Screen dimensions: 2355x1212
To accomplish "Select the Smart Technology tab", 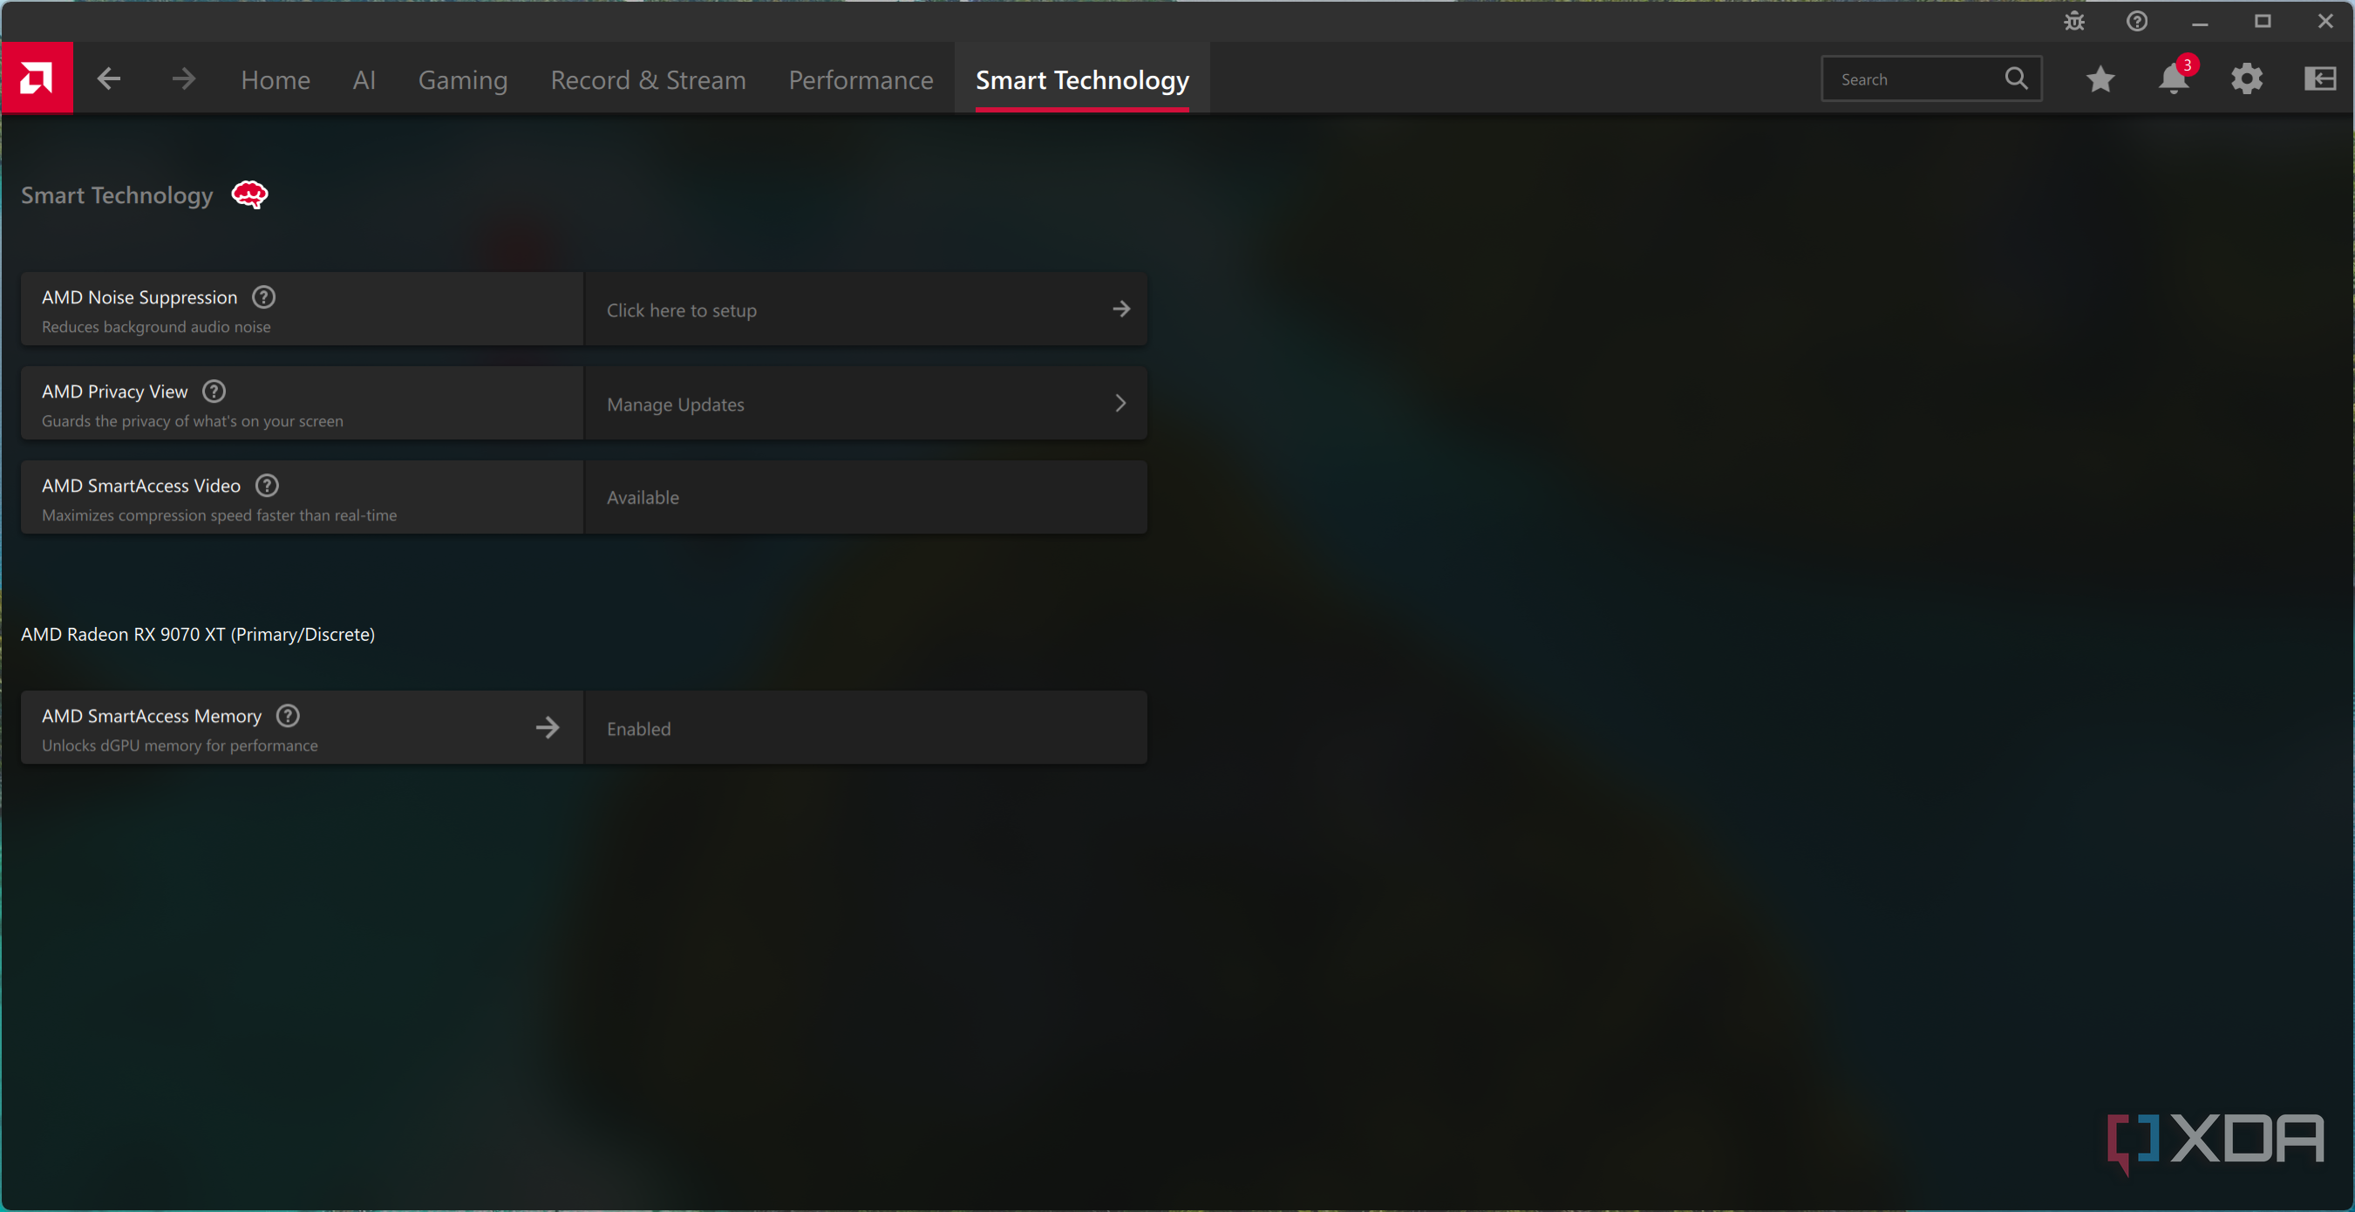I will 1082,80.
